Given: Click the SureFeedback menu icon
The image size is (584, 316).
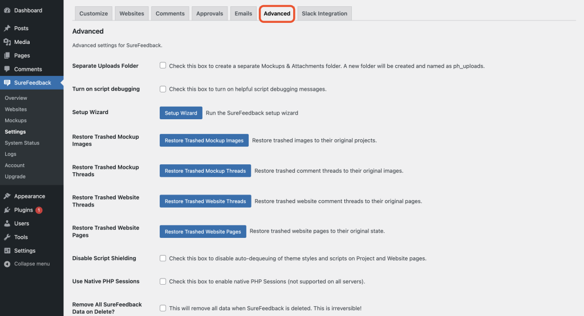Looking at the screenshot, I should [7, 83].
